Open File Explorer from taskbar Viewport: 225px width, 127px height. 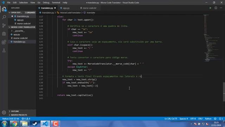pyautogui.click(x=25, y=124)
